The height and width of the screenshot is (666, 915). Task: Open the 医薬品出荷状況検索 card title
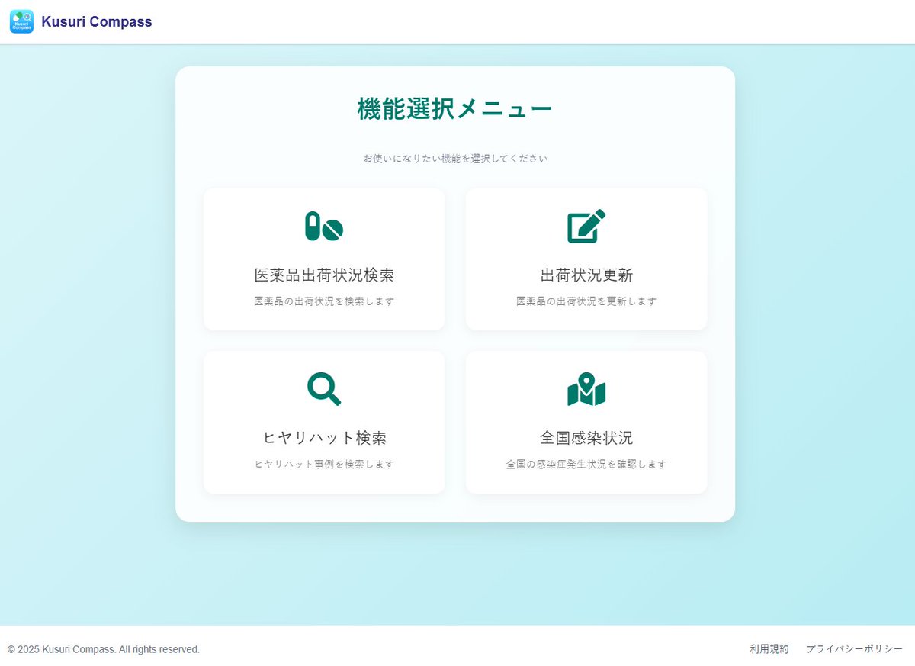(324, 275)
